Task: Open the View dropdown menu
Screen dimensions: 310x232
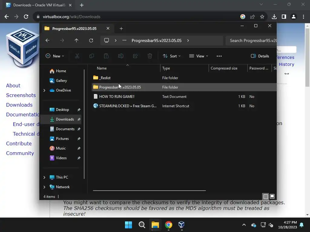Action: click(199, 56)
